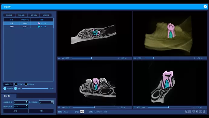This screenshot has width=209, height=118.
Task: Decrease the 骨小梁阈值1 value with down arrow
Action: (x=52, y=103)
